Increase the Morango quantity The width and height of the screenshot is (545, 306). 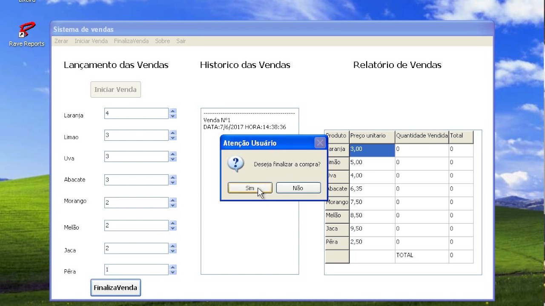(172, 201)
